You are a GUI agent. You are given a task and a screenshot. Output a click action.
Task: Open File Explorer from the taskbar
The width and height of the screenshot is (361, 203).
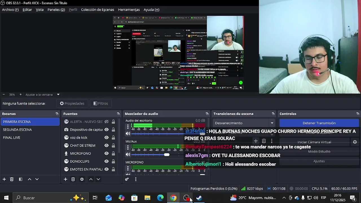click(148, 198)
